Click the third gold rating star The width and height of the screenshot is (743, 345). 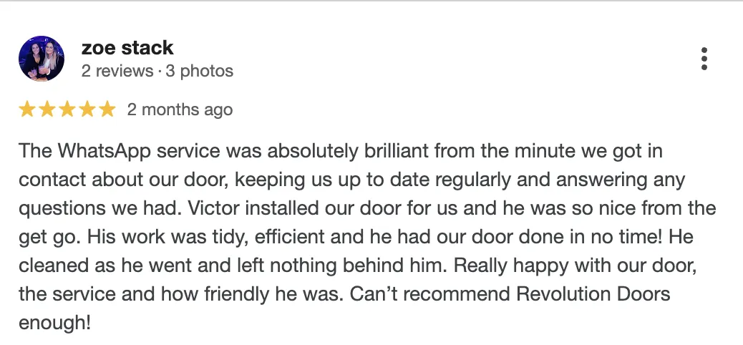tap(67, 110)
